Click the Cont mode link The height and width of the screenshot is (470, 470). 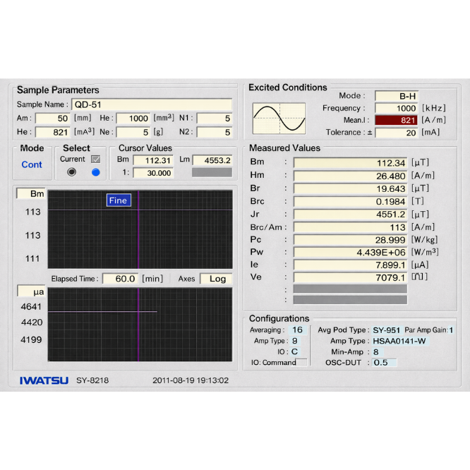[32, 164]
